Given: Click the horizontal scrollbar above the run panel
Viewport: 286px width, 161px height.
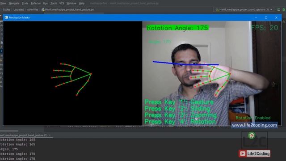Looking at the screenshot, I should (9, 131).
